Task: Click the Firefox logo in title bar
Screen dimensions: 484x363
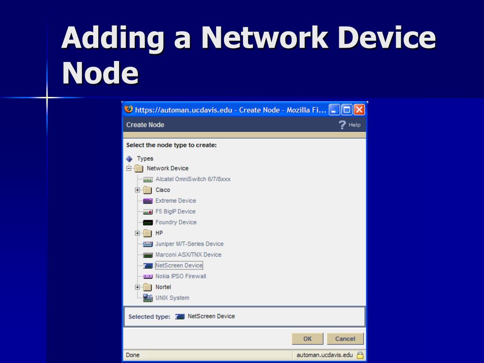Action: [129, 109]
